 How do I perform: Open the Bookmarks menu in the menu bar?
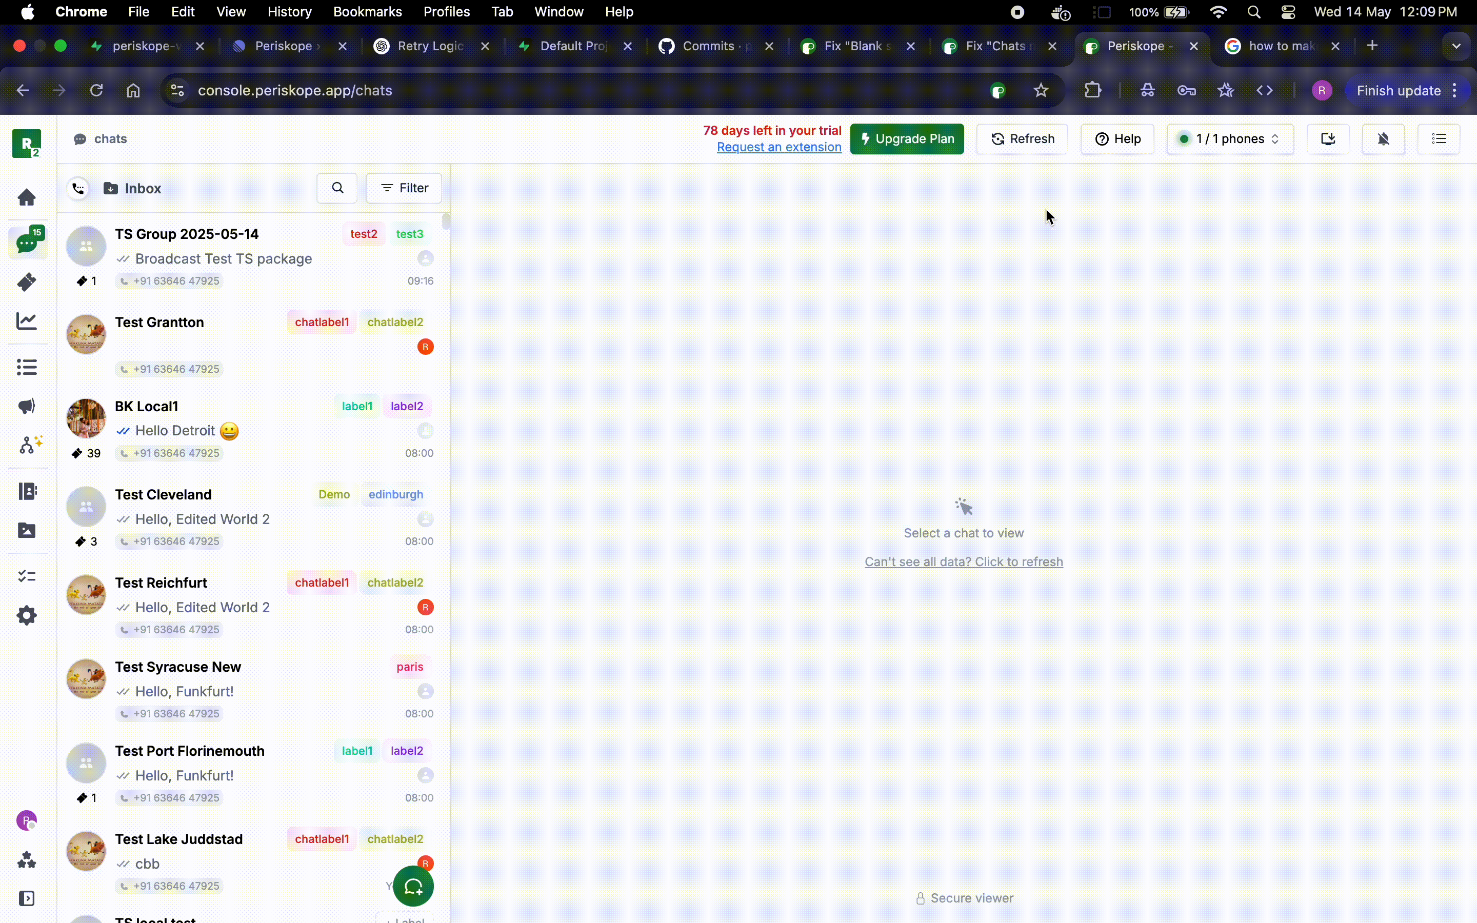(367, 12)
